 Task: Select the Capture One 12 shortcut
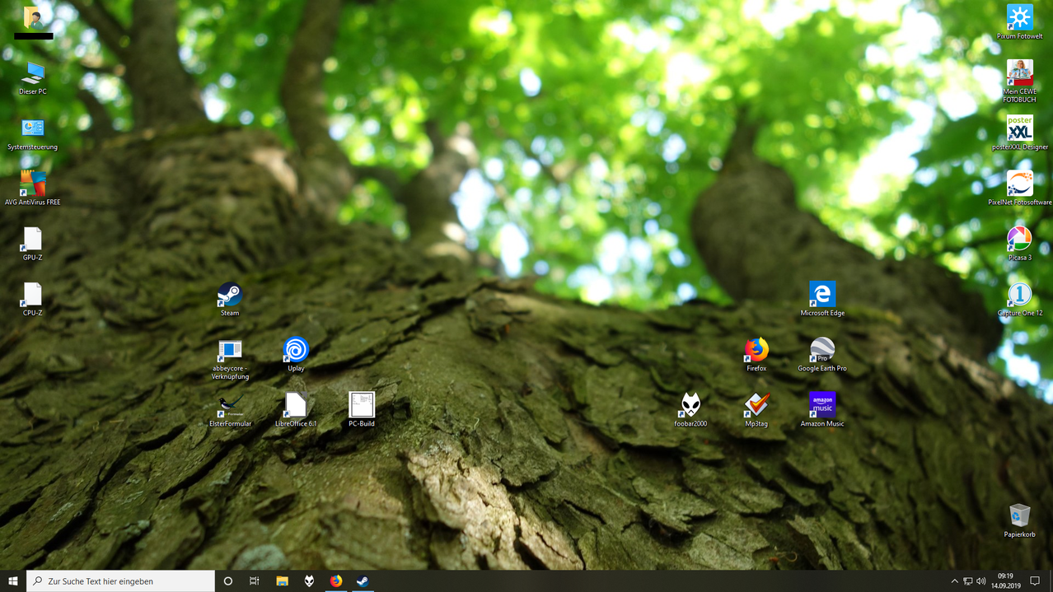(1019, 295)
